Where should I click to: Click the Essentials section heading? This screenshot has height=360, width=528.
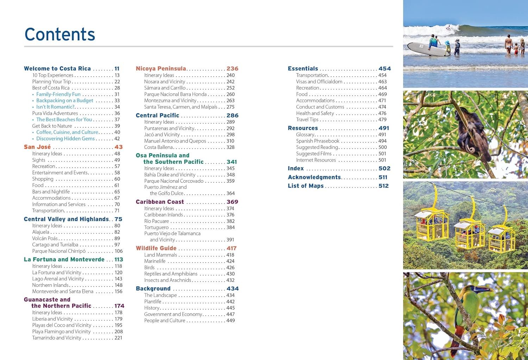point(303,69)
